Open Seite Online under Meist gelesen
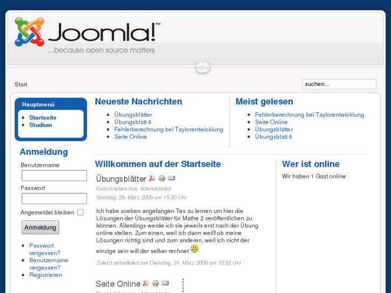The image size is (391, 293). pos(271,122)
